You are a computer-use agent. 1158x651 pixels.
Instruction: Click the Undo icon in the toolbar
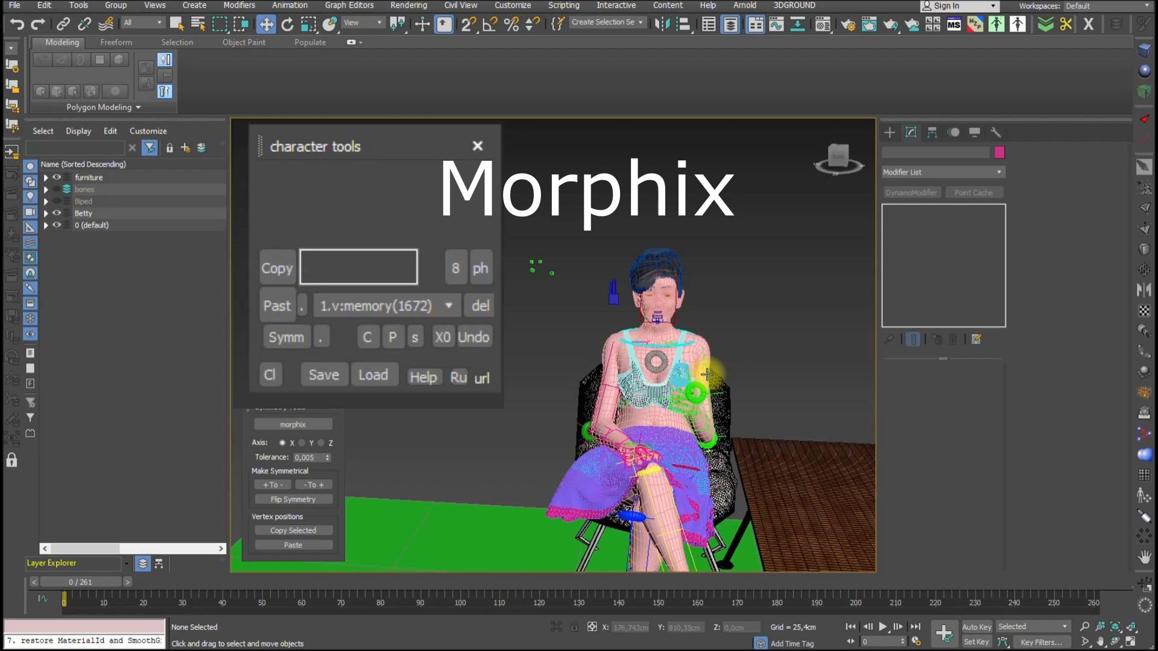[16, 24]
